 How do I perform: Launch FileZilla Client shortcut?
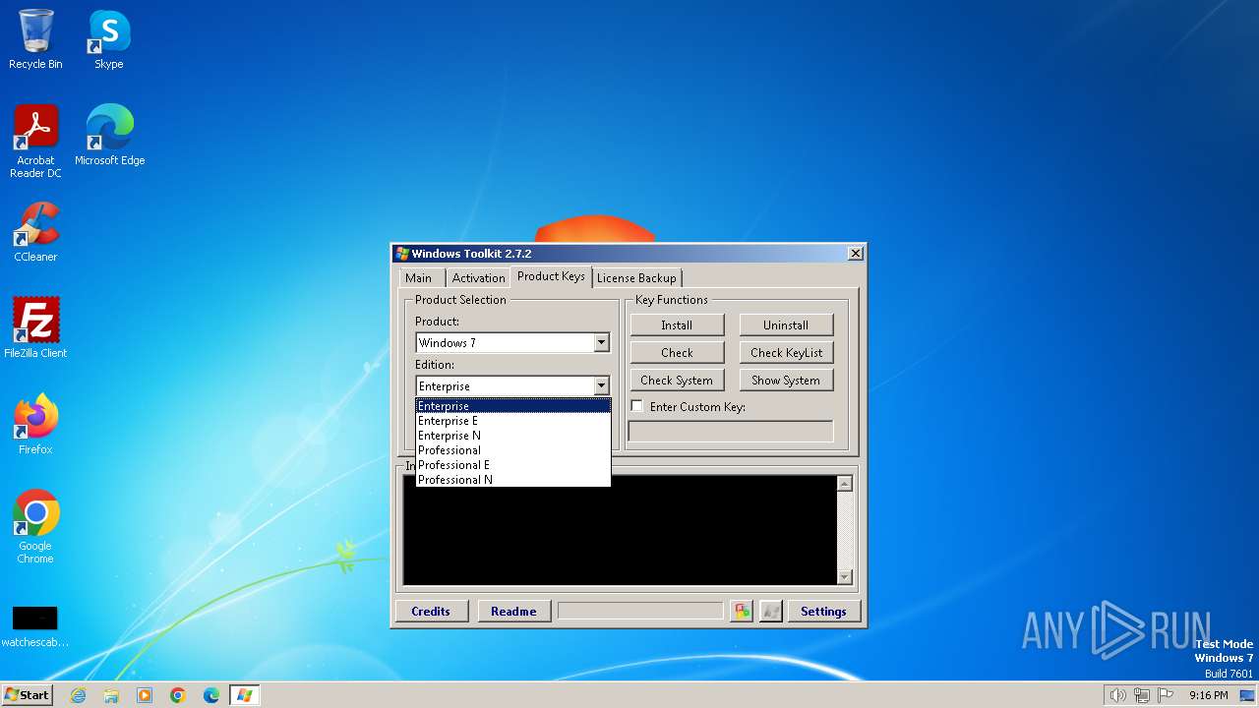(35, 328)
